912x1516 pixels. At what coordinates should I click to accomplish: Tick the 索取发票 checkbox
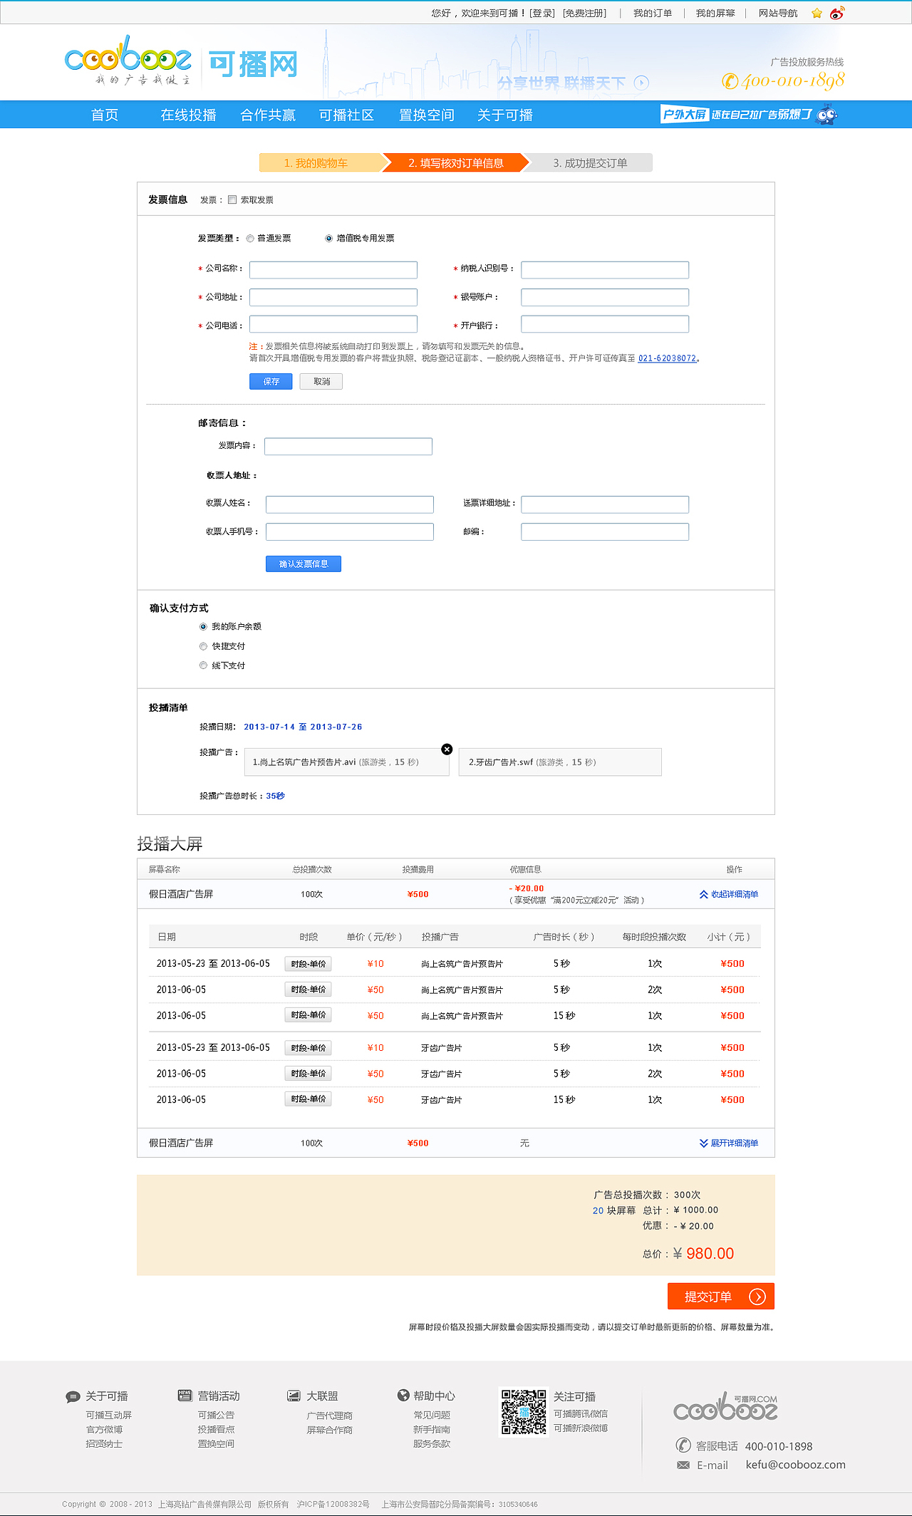(232, 199)
